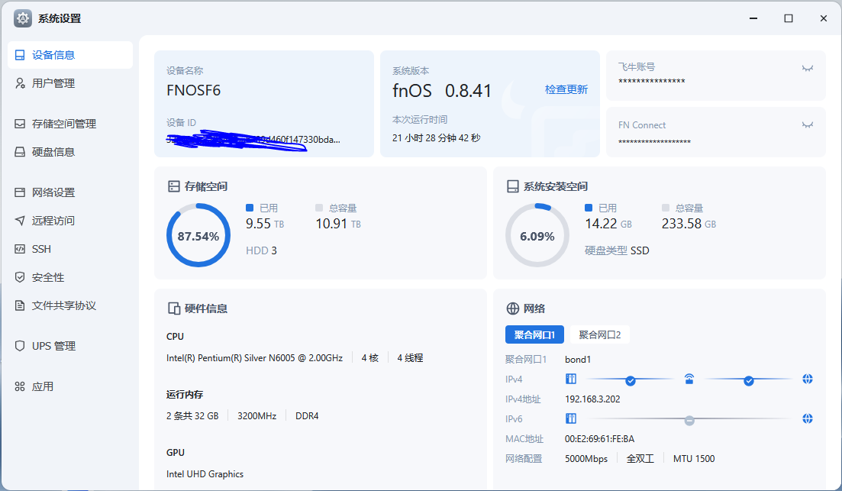Click the 硬件信息 section icon
842x491 pixels.
174,308
